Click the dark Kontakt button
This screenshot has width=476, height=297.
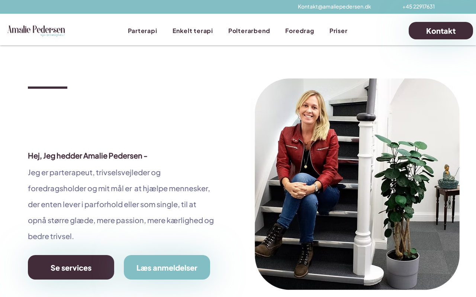click(x=441, y=31)
